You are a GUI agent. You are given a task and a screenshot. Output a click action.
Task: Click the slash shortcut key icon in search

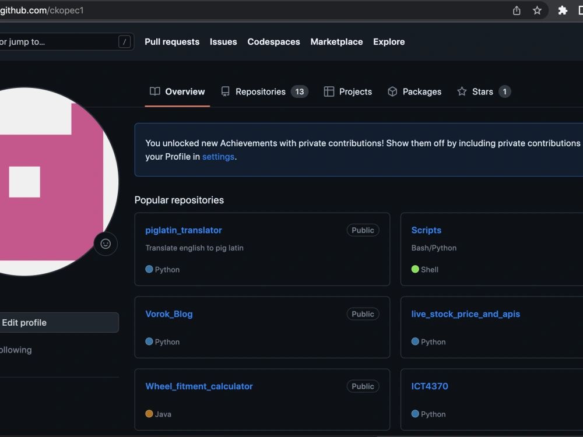125,42
